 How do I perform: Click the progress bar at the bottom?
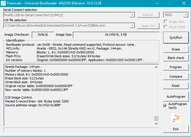pyautogui.click(x=81, y=130)
